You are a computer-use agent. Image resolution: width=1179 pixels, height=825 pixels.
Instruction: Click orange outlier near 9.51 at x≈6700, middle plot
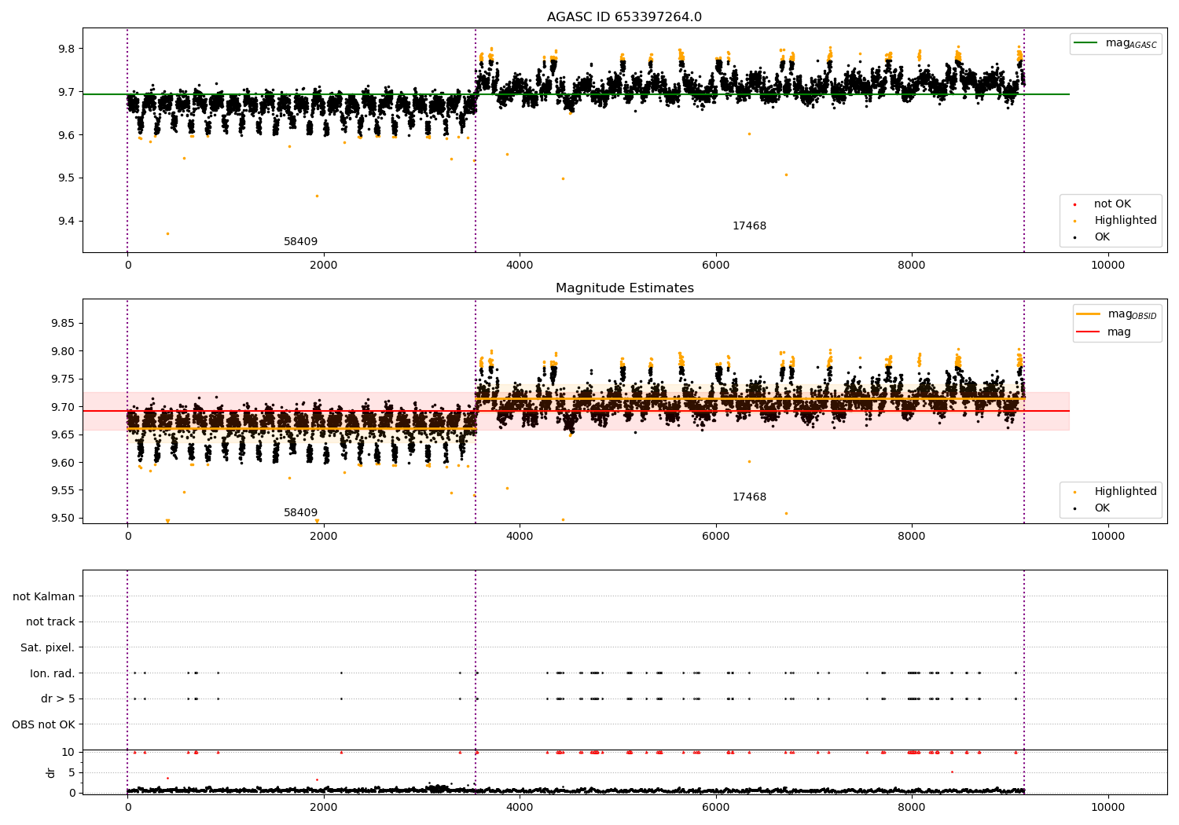point(786,514)
